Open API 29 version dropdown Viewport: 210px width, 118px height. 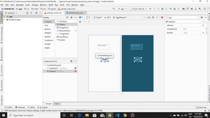tap(107, 17)
